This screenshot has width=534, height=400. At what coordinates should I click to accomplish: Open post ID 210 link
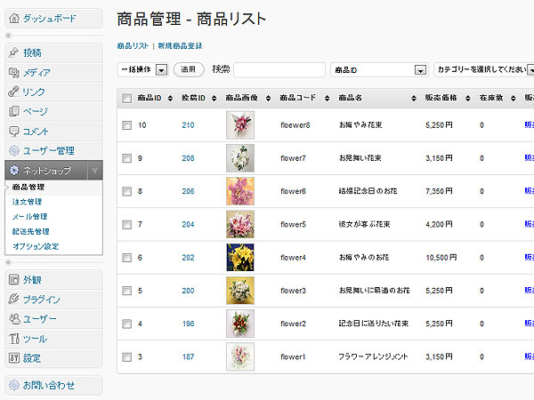[x=188, y=125]
